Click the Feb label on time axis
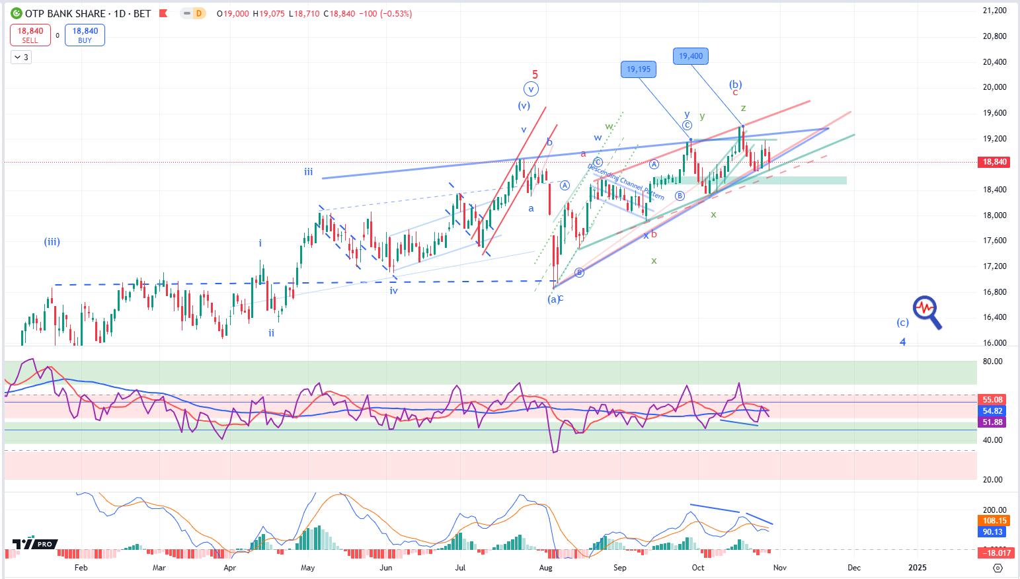Screen dimensions: 1020x579 81,568
